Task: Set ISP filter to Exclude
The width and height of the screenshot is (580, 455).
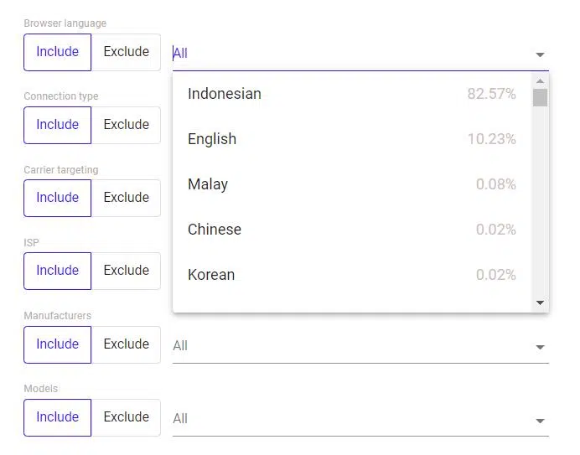Action: click(126, 271)
